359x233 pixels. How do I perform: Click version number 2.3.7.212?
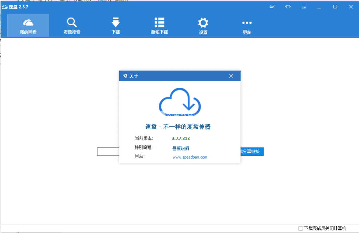coord(181,138)
